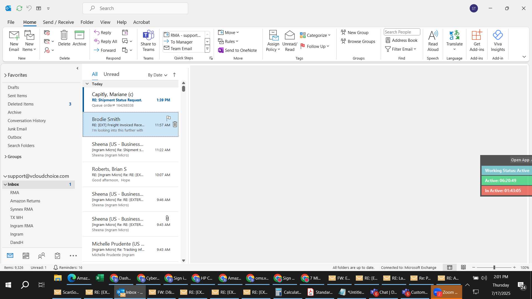Open the Address Book
Viewport: 532px width, 299px height.
click(x=401, y=40)
